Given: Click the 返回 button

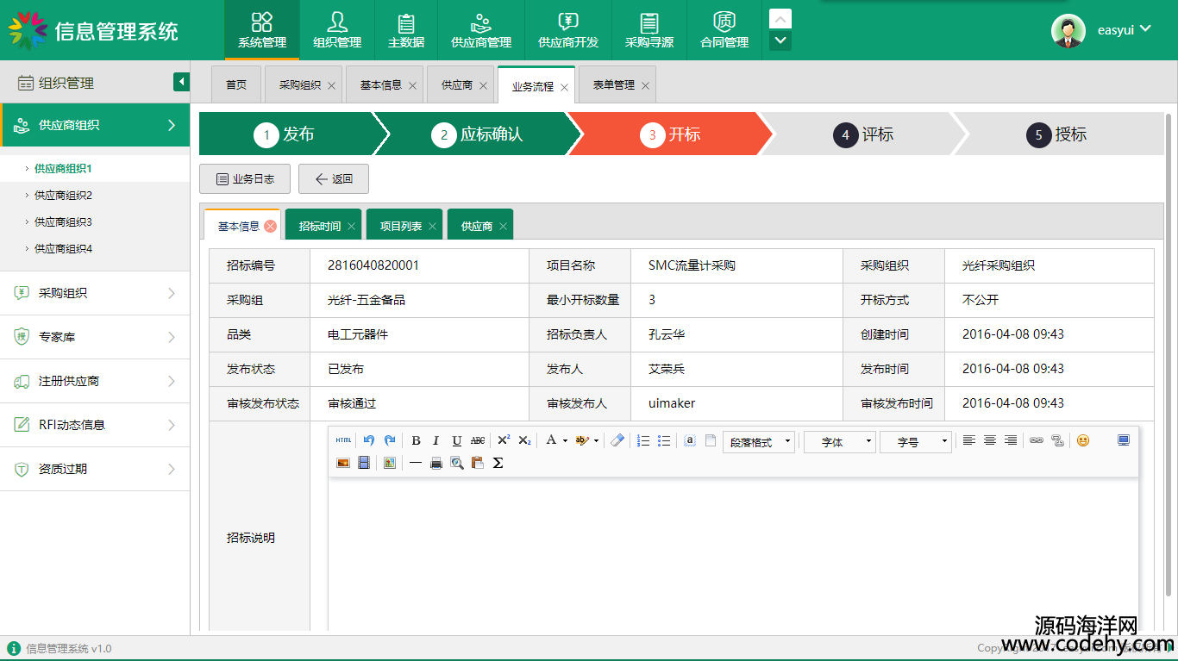Looking at the screenshot, I should click(334, 179).
